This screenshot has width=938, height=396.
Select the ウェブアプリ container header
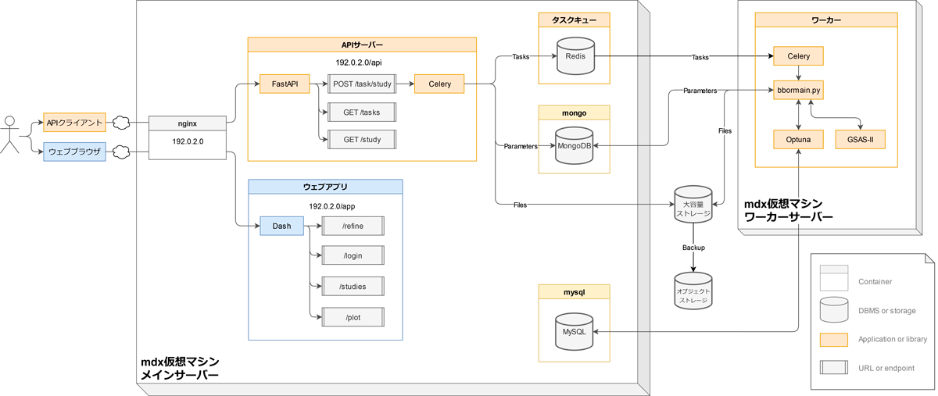coord(325,187)
